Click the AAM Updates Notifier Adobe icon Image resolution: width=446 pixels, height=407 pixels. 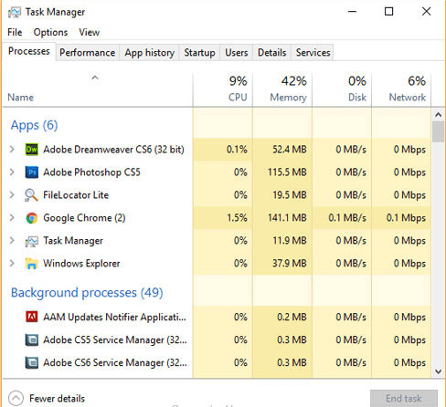(x=31, y=317)
